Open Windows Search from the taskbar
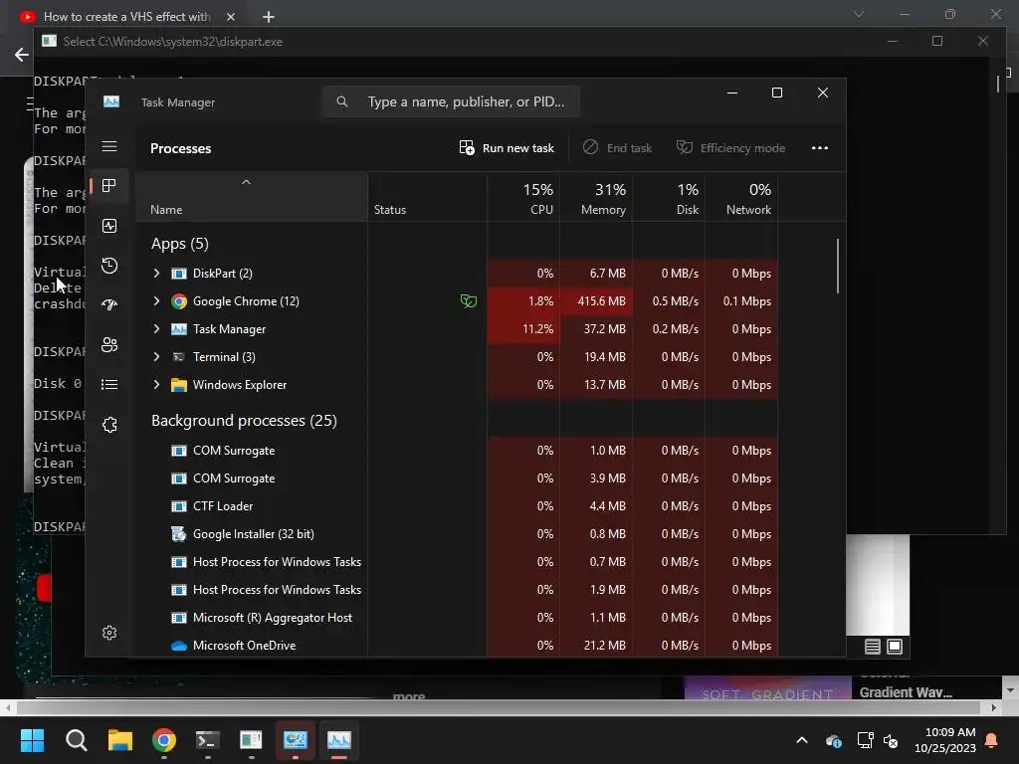1019x764 pixels. [76, 740]
